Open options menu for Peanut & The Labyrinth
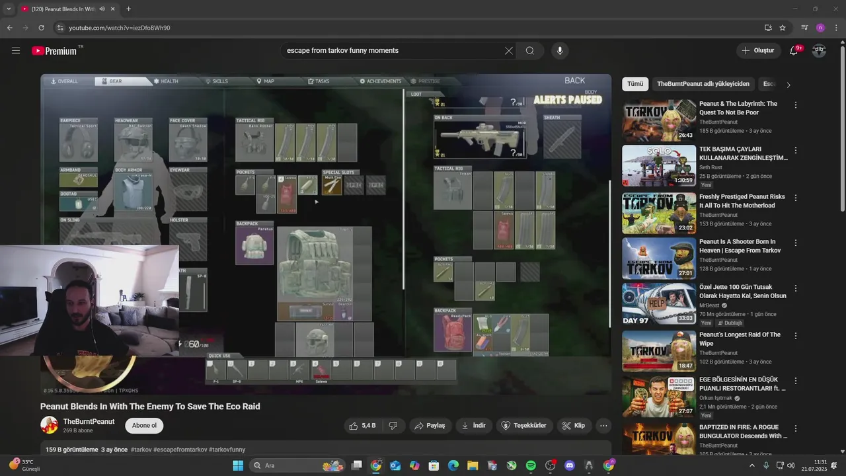Screen dimensions: 846x476 coord(796,105)
